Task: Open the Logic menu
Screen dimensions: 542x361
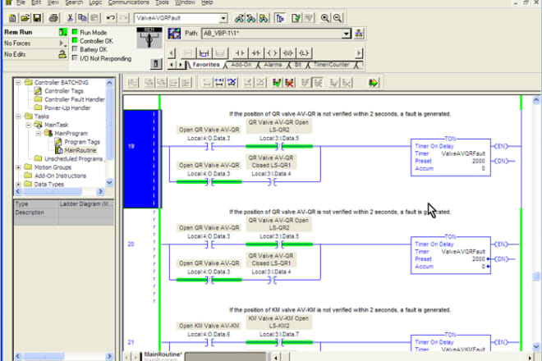Action: [x=95, y=2]
